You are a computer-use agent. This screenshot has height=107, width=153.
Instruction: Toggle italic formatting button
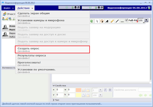[105, 90]
